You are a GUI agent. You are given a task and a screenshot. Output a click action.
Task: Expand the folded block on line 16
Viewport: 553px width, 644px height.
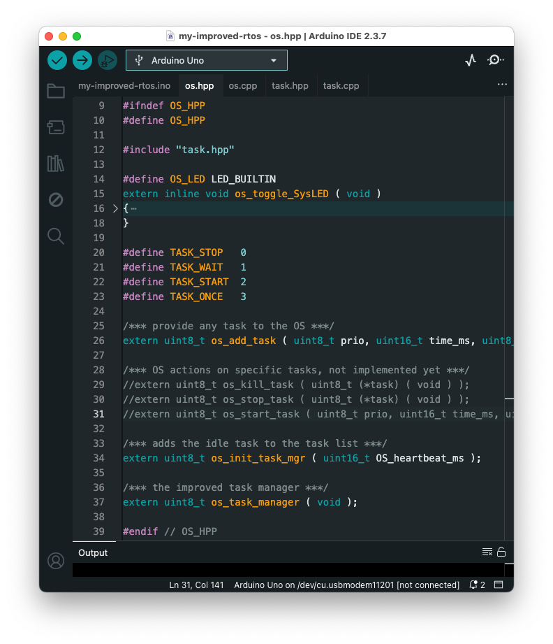[115, 208]
